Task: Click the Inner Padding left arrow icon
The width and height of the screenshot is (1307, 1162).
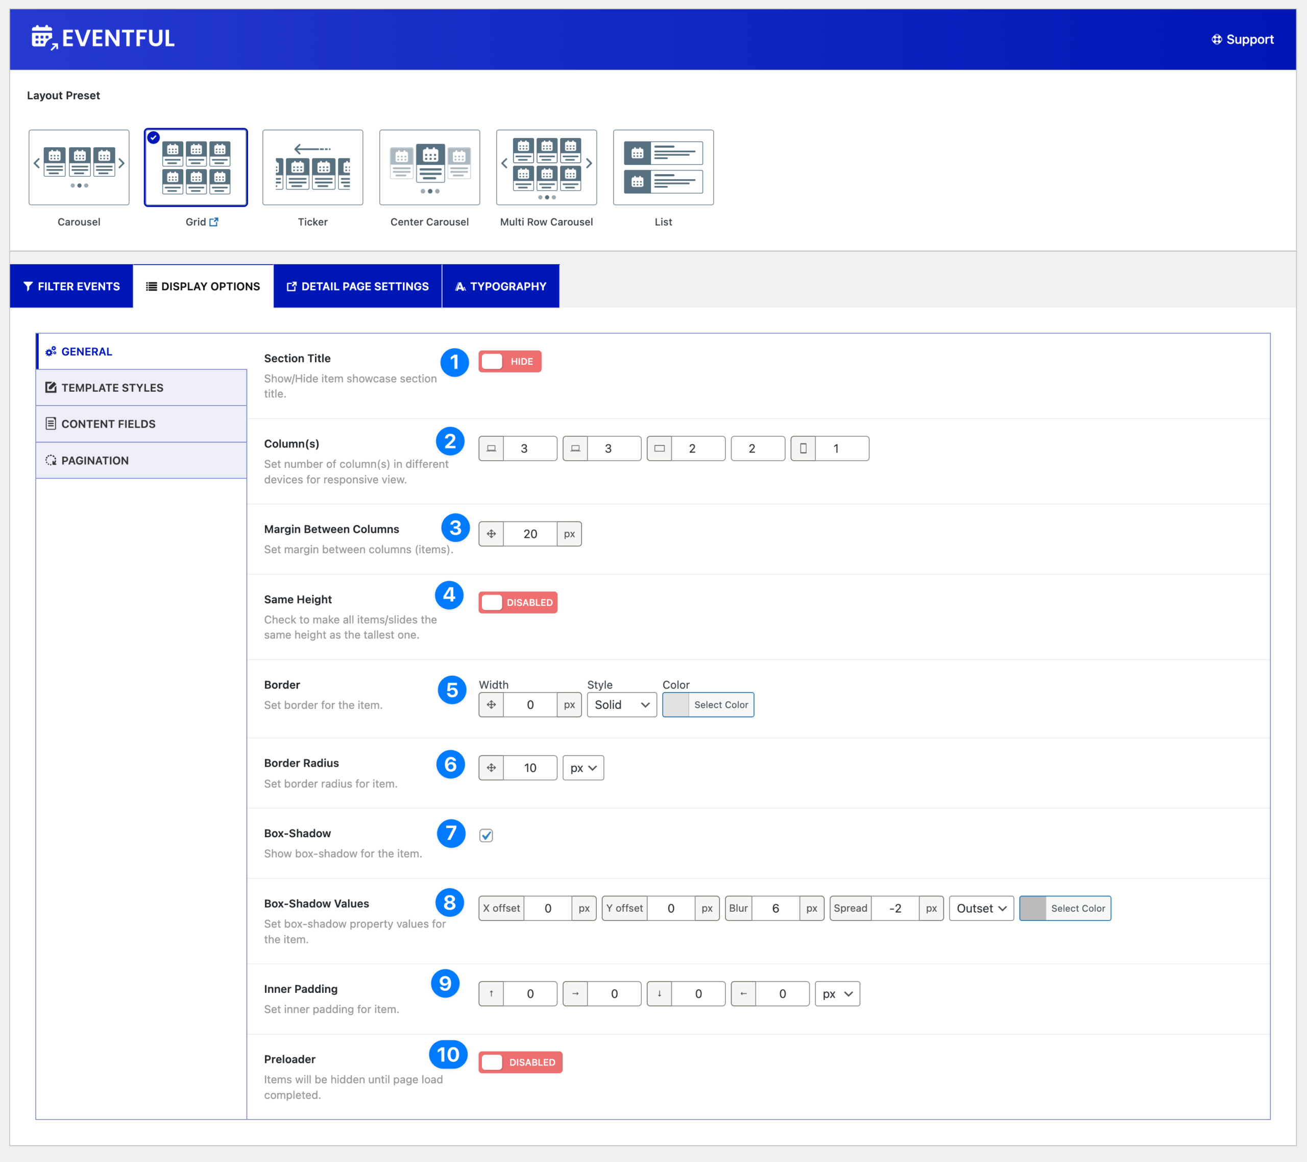Action: pyautogui.click(x=744, y=994)
